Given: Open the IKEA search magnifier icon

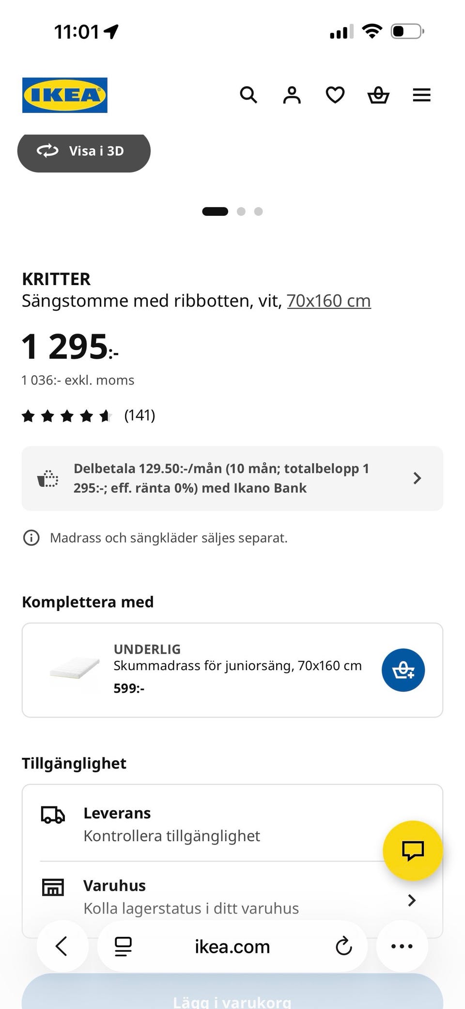Looking at the screenshot, I should click(x=248, y=95).
